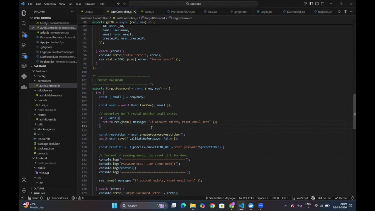
Task: Click Prettier in status bar
Action: click(x=341, y=198)
